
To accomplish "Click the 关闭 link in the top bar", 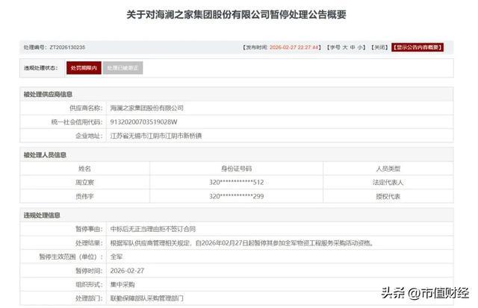I will pos(379,47).
